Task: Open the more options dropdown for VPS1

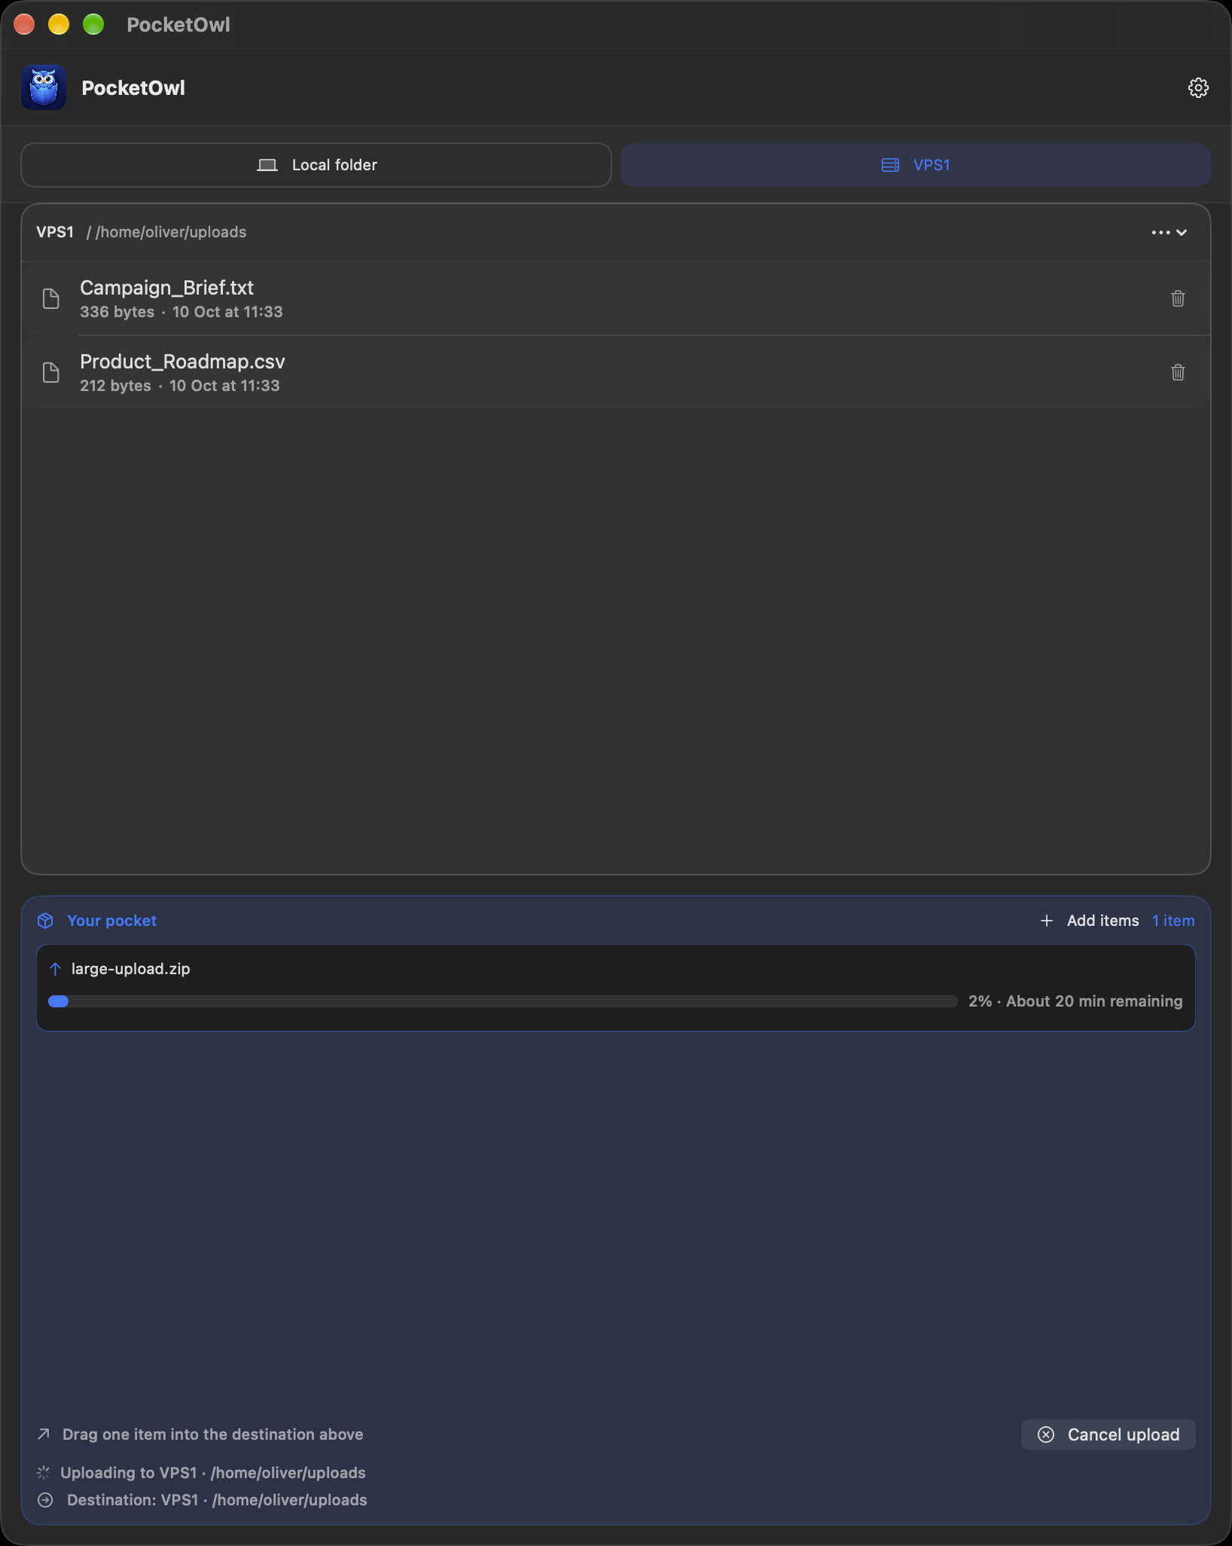Action: [x=1169, y=233]
